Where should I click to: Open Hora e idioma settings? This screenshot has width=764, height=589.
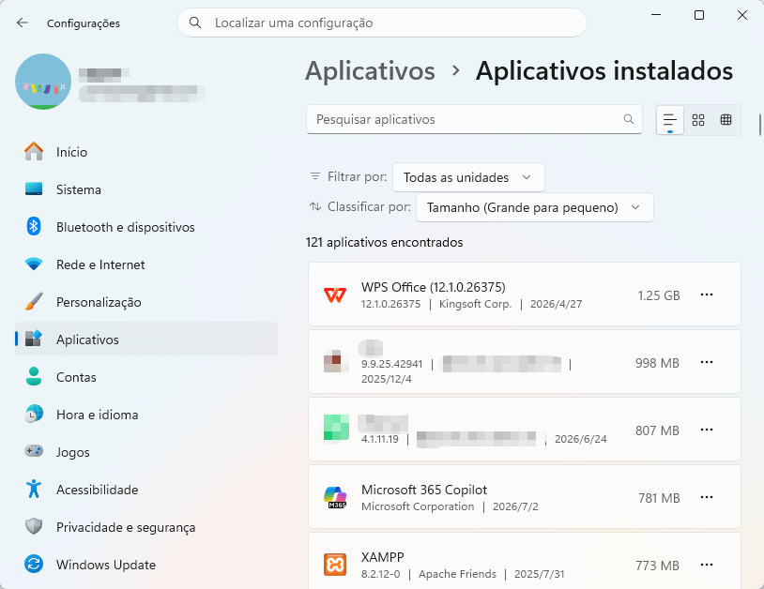[x=146, y=415]
